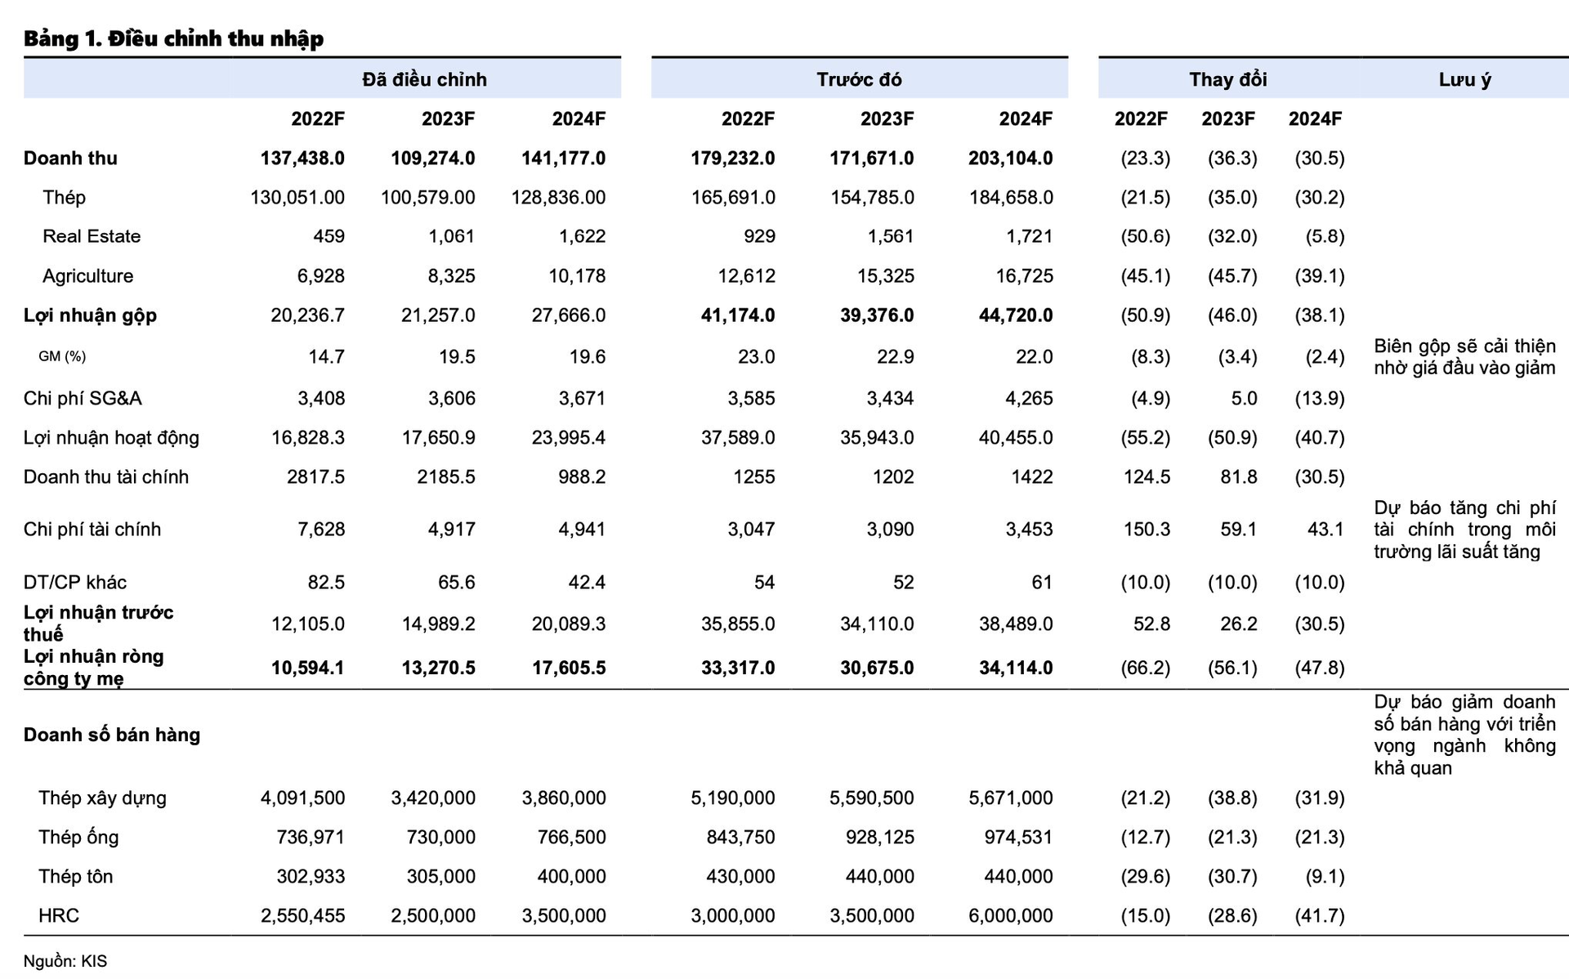Click the 137,438.0 adjusted 2022F revenue value
Viewport: 1569px width, 979px height.
(x=302, y=158)
